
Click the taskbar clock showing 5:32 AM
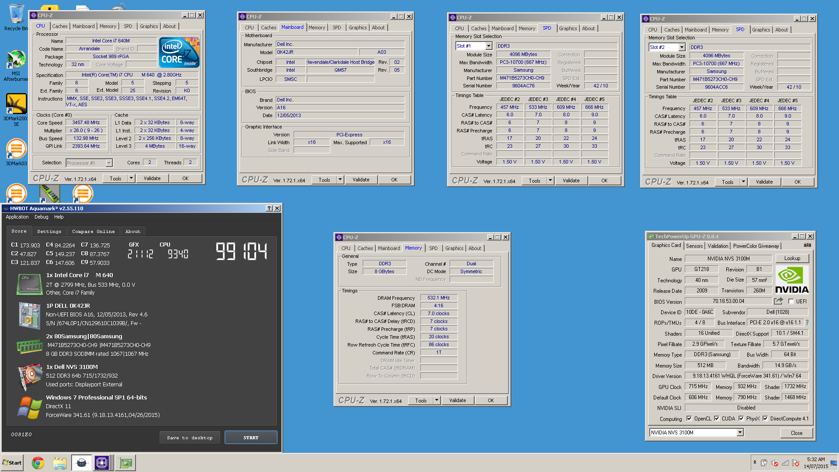[816, 463]
